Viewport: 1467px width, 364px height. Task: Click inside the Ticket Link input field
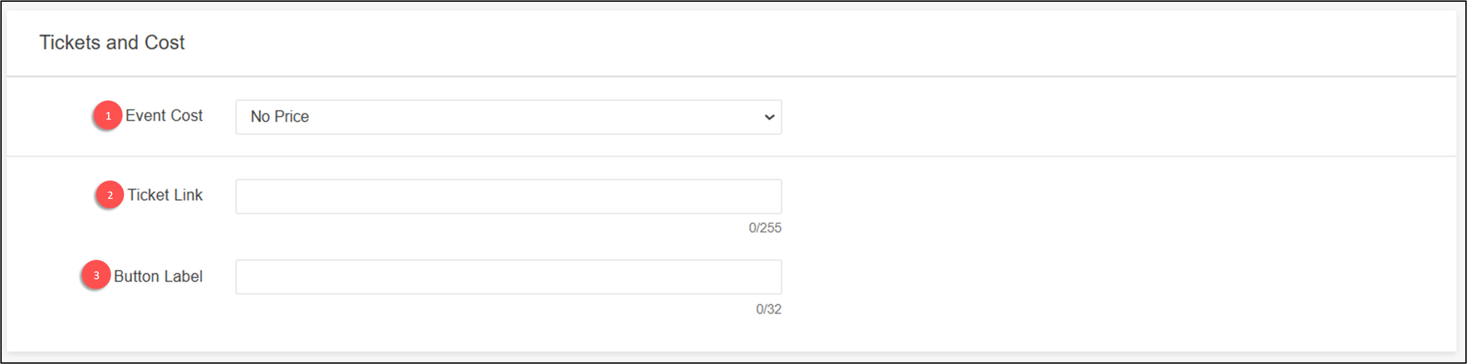(x=509, y=196)
